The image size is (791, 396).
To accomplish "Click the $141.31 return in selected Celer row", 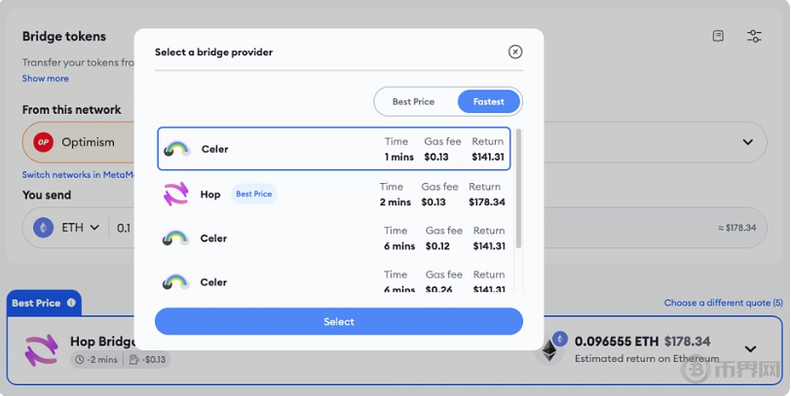I will pos(488,157).
